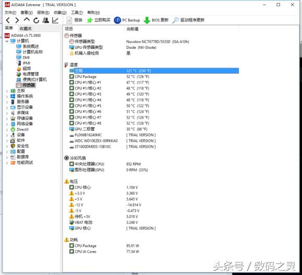Go forward with the right arrow icon

[x=17, y=20]
